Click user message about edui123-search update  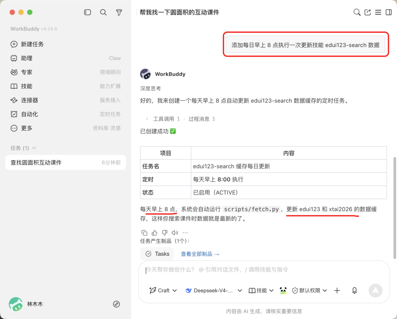(305, 45)
